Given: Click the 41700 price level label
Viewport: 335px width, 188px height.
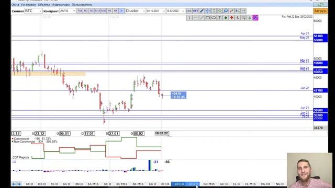Looking at the screenshot, I should 320,90.
